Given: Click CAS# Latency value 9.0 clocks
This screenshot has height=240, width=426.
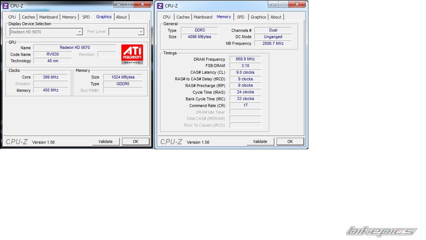Looking at the screenshot, I should [x=245, y=72].
